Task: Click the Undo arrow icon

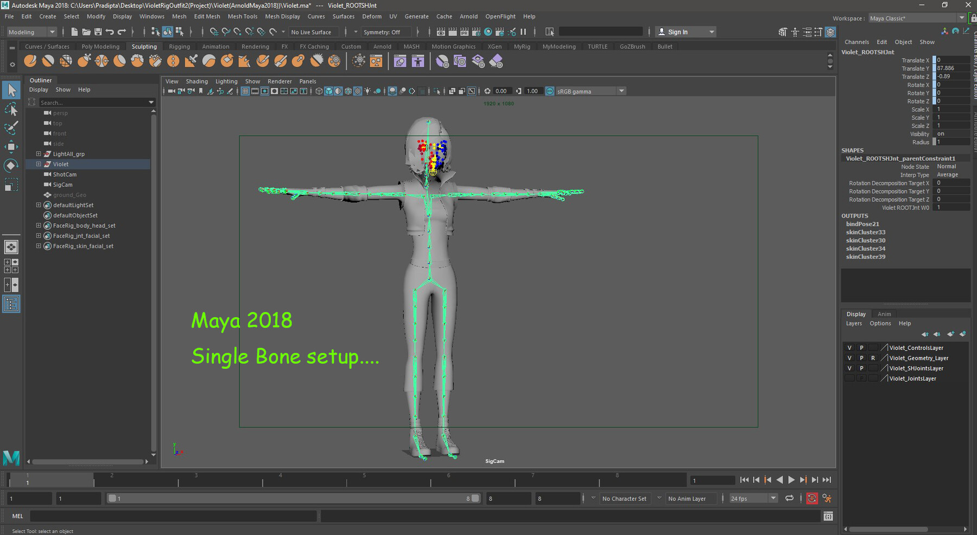Action: click(110, 32)
